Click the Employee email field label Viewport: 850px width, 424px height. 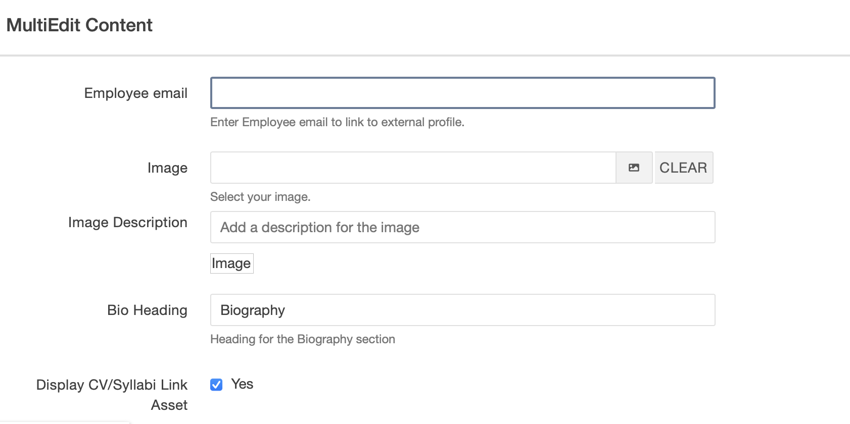pos(135,93)
